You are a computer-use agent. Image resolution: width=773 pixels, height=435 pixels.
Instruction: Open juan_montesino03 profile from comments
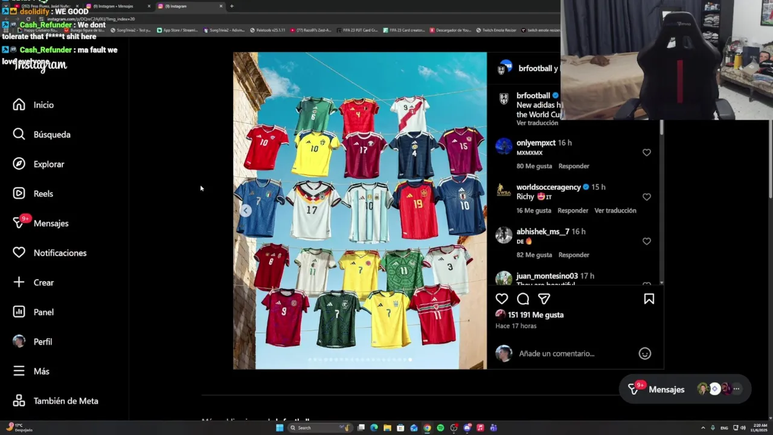(547, 276)
